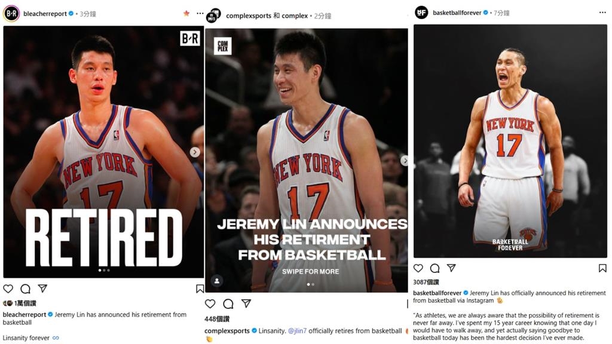The image size is (612, 344).
Task: Share the complexsports post
Action: pos(245,304)
